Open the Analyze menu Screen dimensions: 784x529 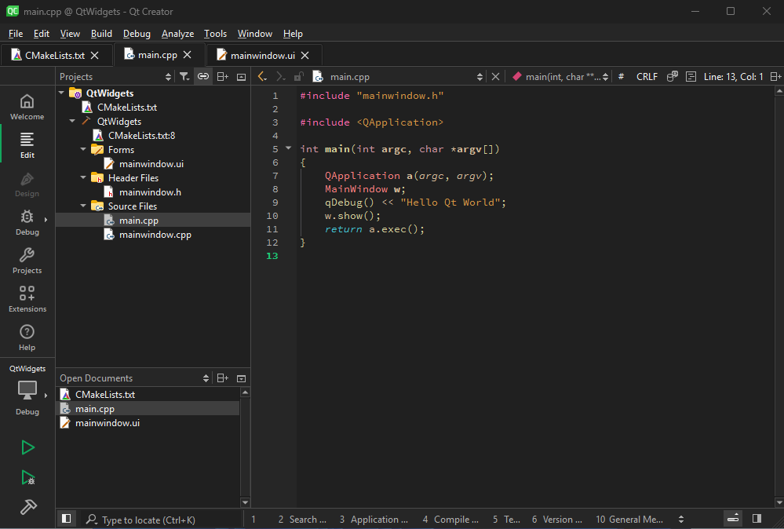coord(177,34)
